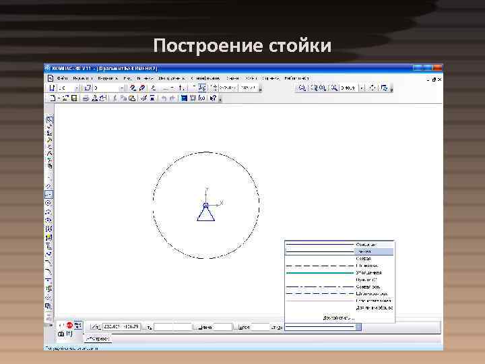Image resolution: width=485 pixels, height=364 pixels.
Task: Open the Выделить menu
Action: tap(108, 78)
